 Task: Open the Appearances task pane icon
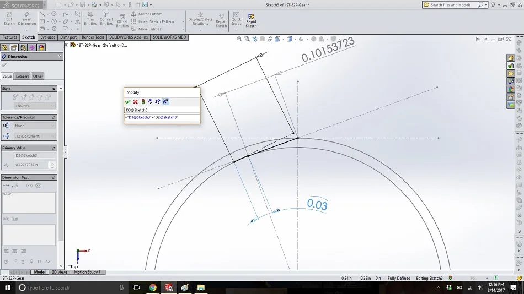[511, 89]
